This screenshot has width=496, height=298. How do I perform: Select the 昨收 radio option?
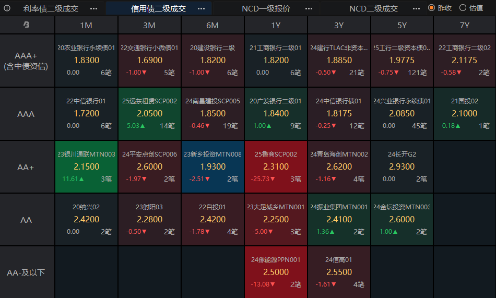click(x=440, y=8)
